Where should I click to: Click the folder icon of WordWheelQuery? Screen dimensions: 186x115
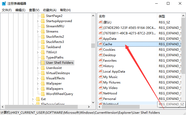point(43,94)
